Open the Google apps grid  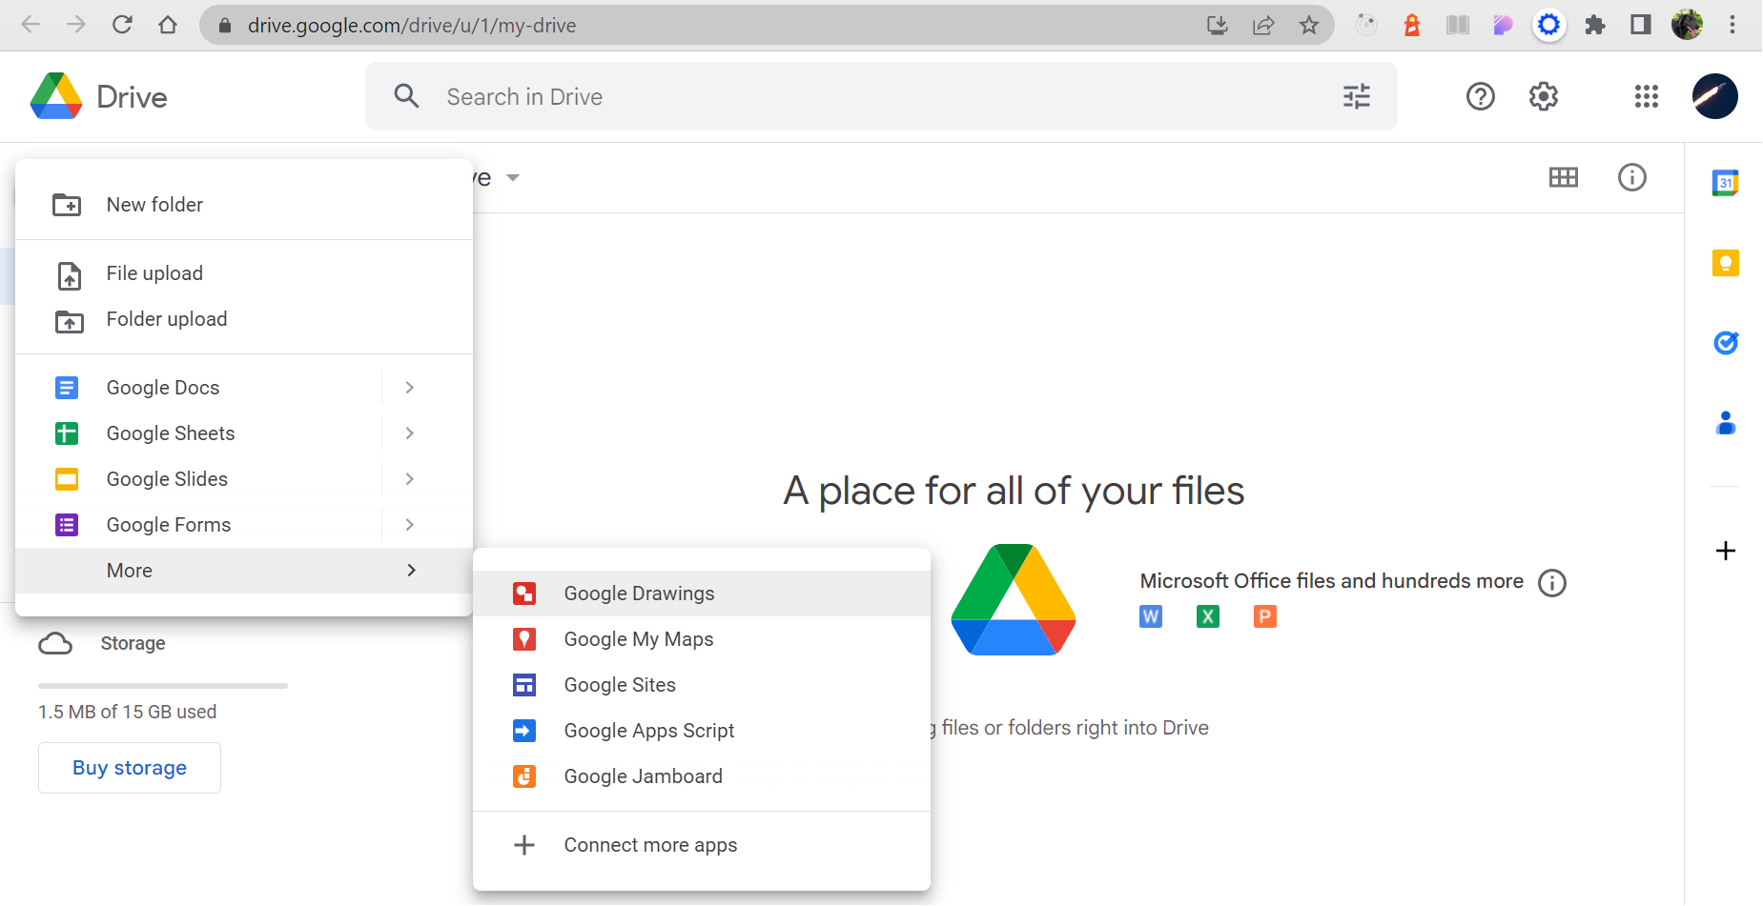tap(1647, 96)
